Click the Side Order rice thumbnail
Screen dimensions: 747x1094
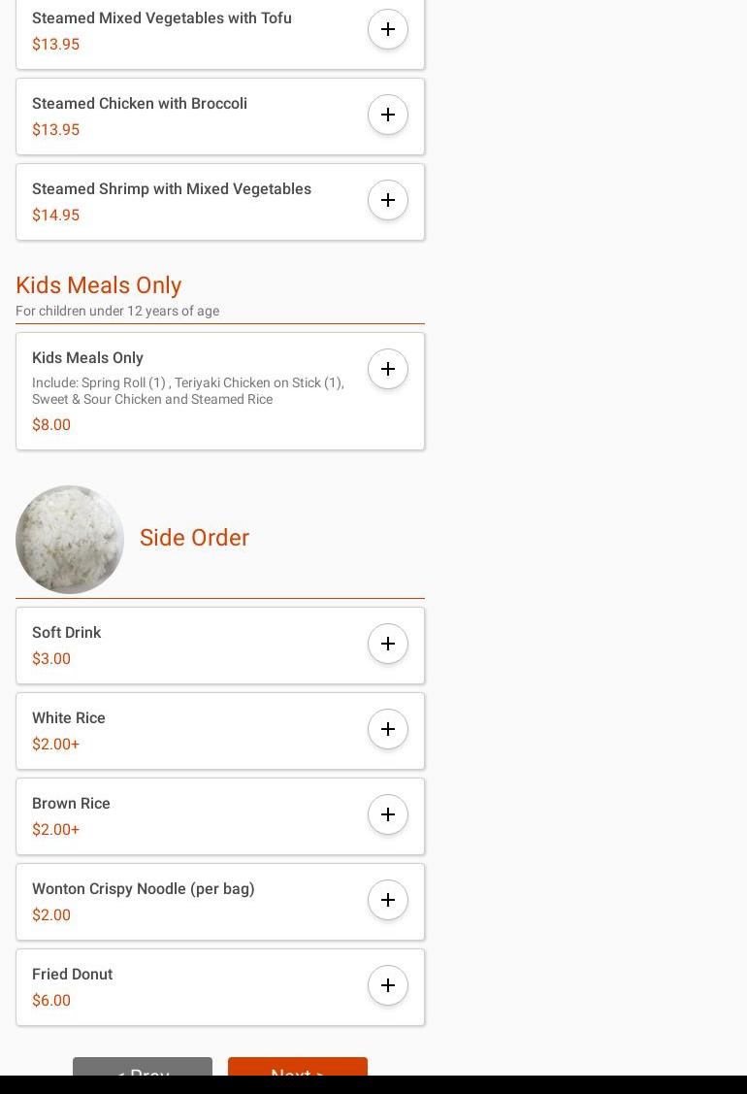click(x=70, y=540)
